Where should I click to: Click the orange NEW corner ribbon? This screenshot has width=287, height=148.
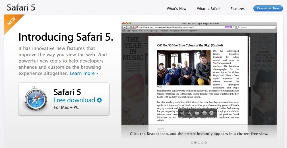[11, 21]
